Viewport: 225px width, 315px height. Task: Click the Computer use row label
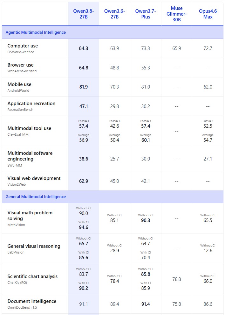tap(23, 46)
